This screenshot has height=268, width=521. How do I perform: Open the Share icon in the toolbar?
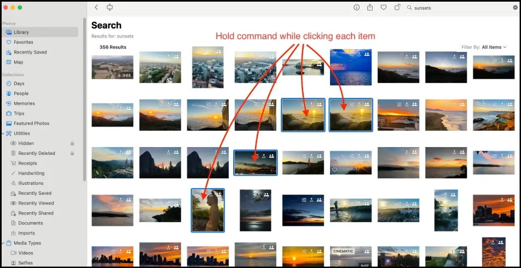tap(370, 7)
